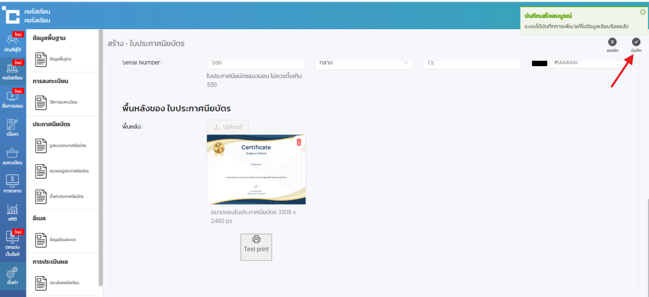Open the certificate format menu item
The width and height of the screenshot is (649, 297).
[63, 146]
